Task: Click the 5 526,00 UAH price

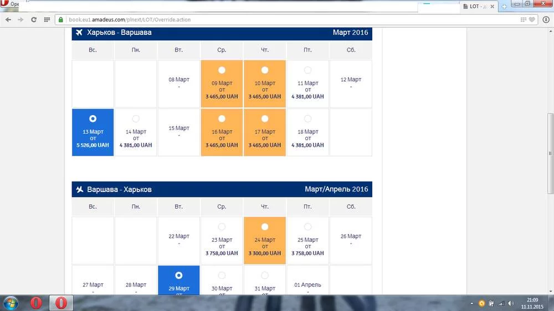Action: (93, 145)
